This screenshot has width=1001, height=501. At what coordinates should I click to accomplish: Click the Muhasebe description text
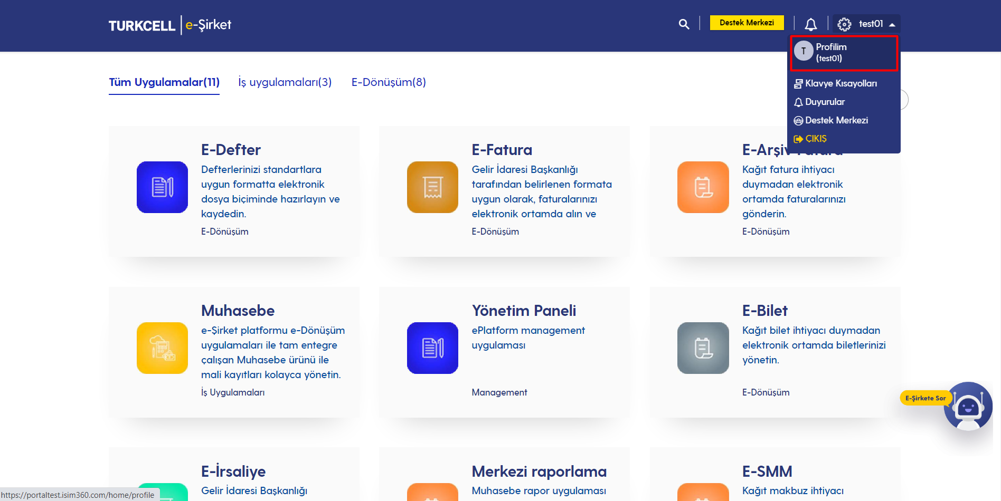click(x=273, y=352)
